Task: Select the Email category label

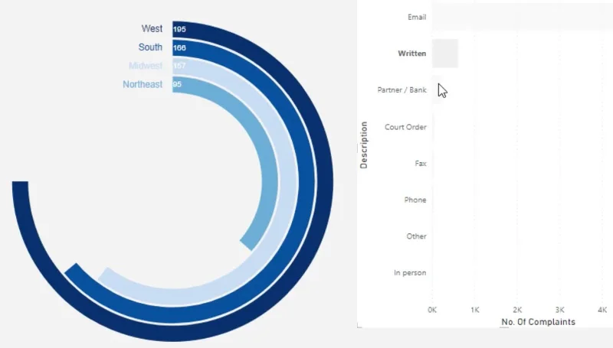Action: 417,17
